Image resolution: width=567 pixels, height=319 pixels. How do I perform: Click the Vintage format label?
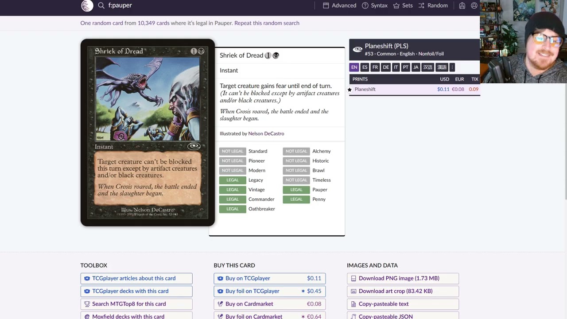coord(256,190)
